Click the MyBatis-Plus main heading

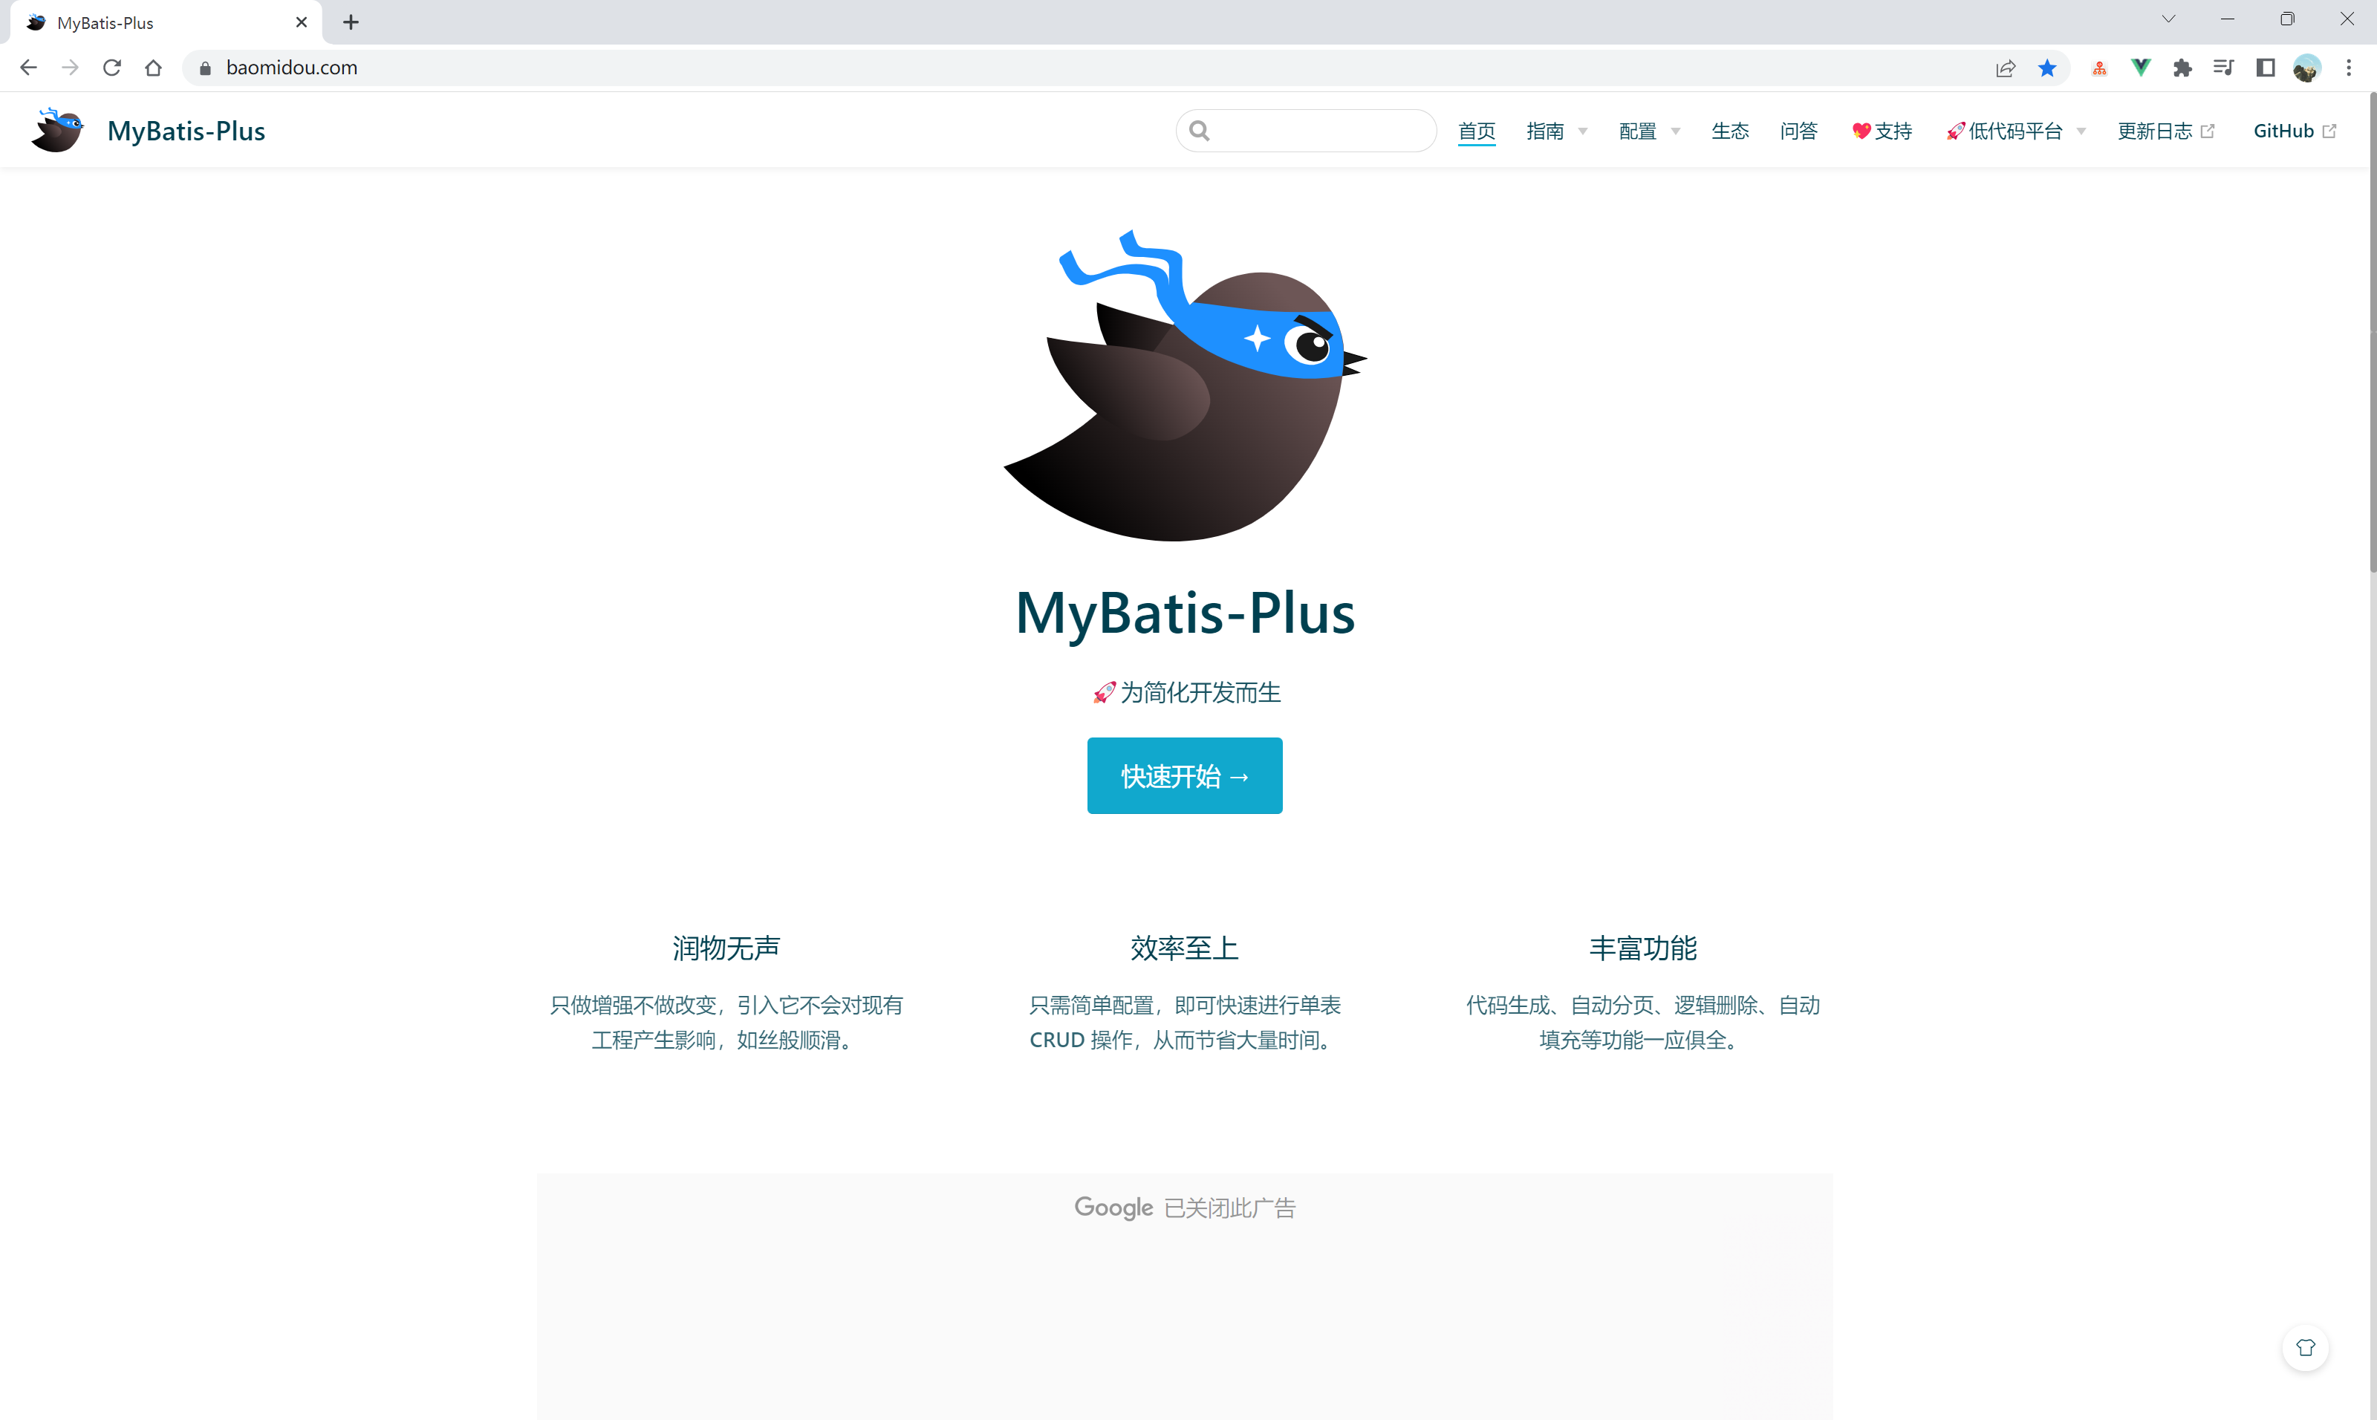point(1185,613)
